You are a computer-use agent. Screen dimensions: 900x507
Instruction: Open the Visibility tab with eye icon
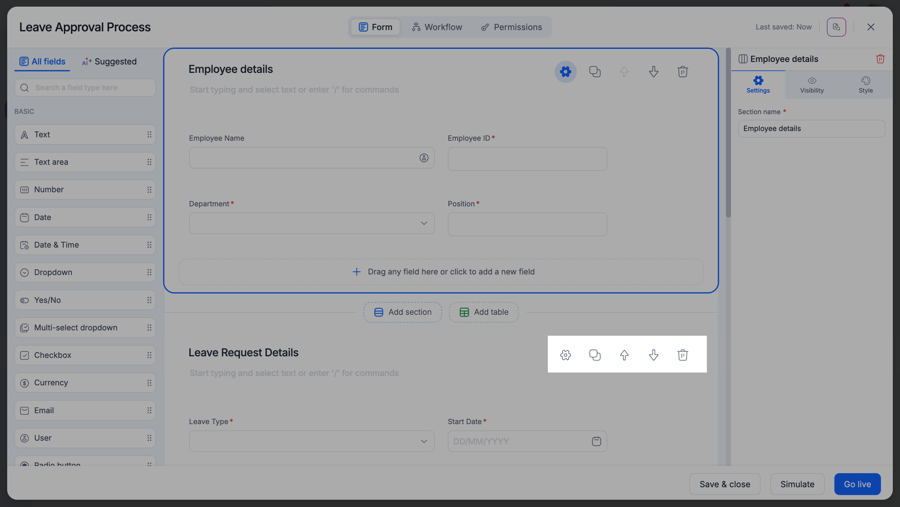pyautogui.click(x=811, y=85)
